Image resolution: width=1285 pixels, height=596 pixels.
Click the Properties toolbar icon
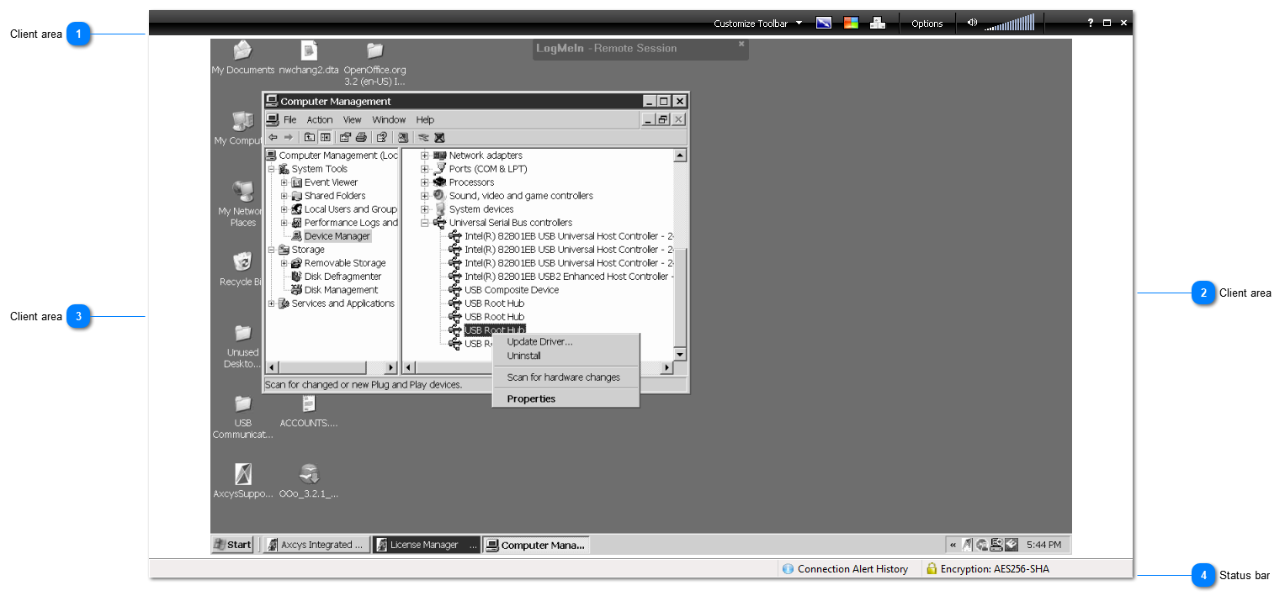[345, 137]
